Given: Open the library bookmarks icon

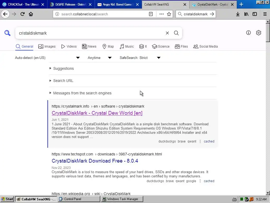Looking at the screenshot, I should [246, 14].
